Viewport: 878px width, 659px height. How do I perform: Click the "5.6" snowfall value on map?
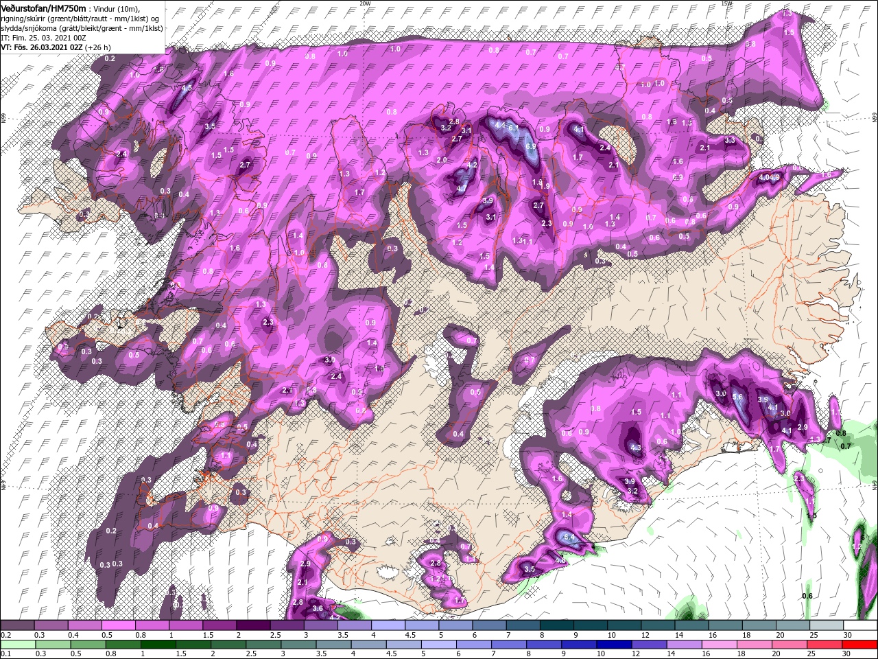click(x=738, y=397)
